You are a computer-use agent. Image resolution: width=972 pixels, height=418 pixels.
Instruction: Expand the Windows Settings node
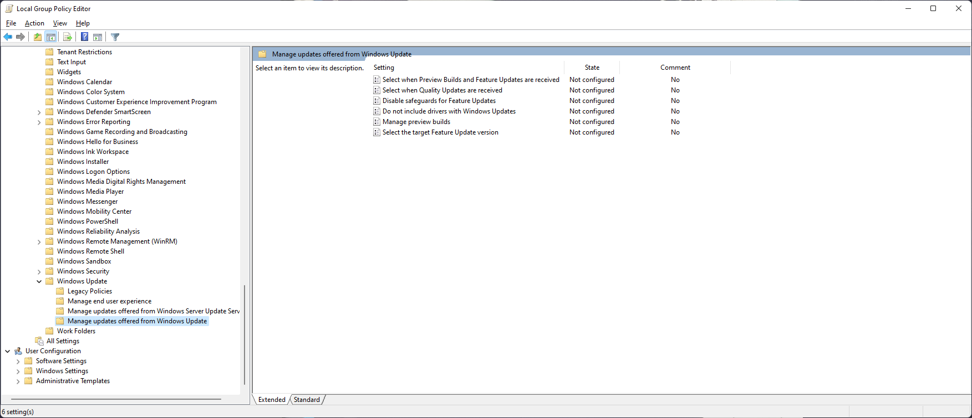(18, 371)
